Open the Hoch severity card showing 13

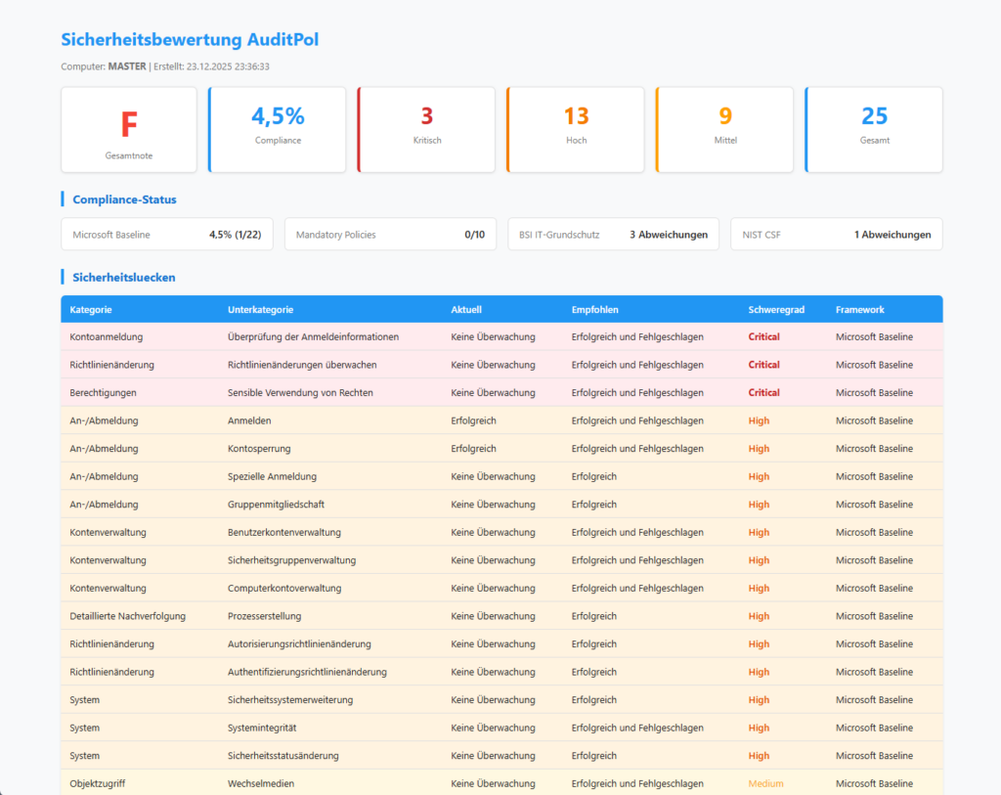pyautogui.click(x=576, y=129)
